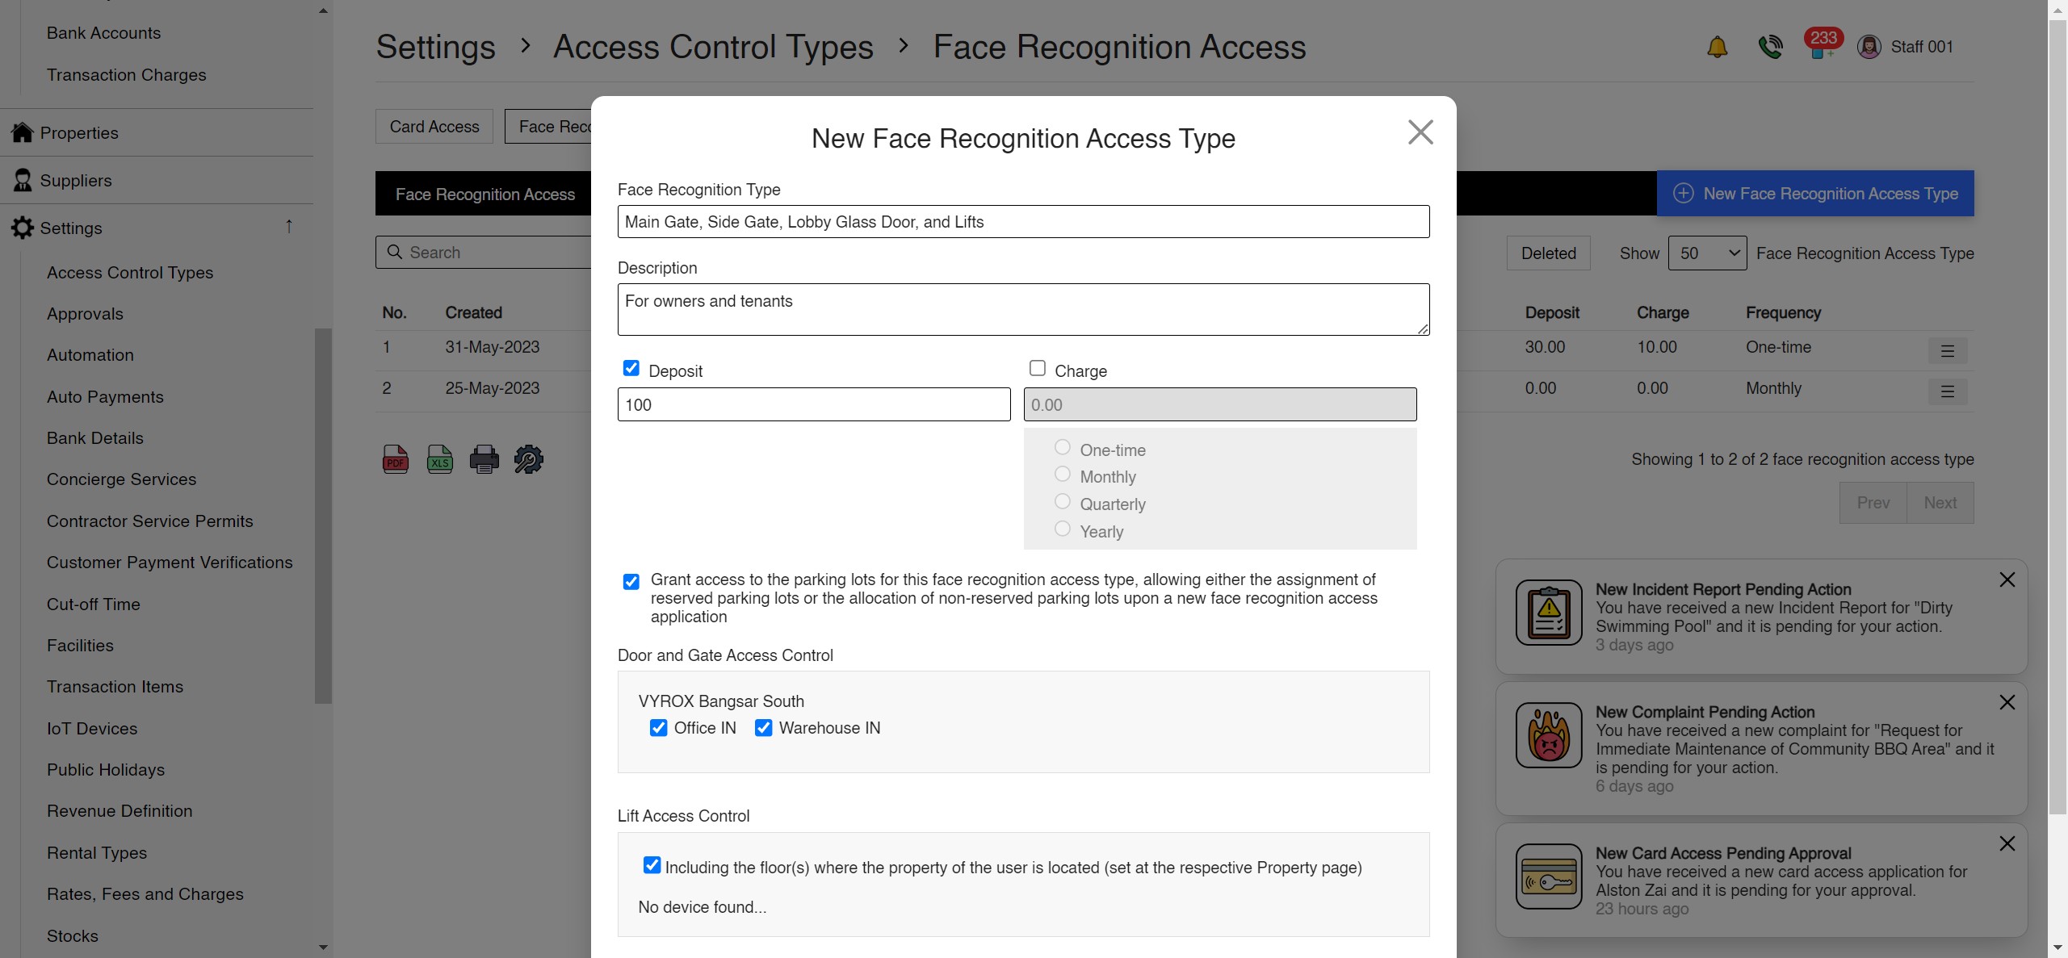Enable the Charge checkbox
This screenshot has width=2068, height=958.
pyautogui.click(x=1037, y=367)
